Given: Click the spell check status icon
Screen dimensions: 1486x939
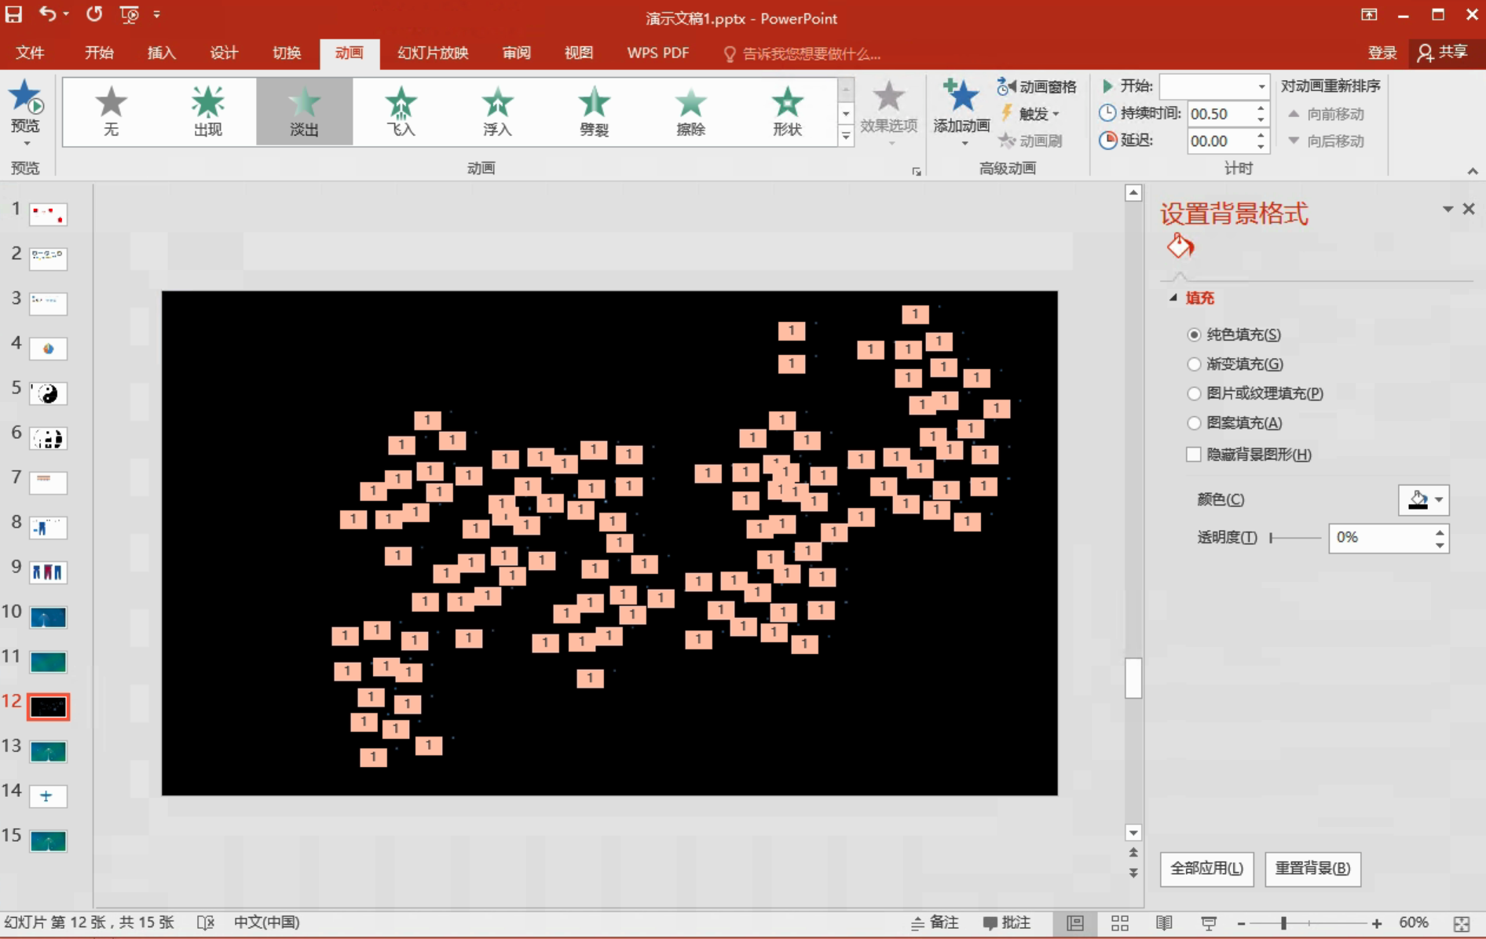Looking at the screenshot, I should pos(206,923).
